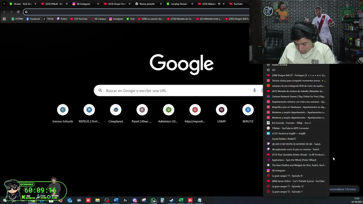Open the Mi Campus bookmark

98,19
